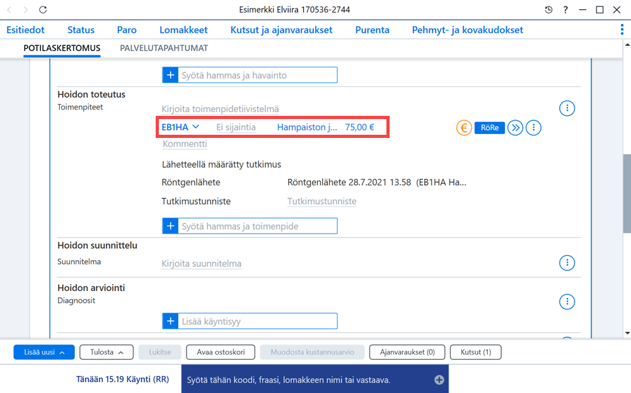
Task: Open Pehmyt- ja kovakudokset tab
Action: 468,30
